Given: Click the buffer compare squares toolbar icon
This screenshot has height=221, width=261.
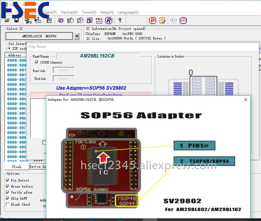Looking at the screenshot, I should pos(90,20).
